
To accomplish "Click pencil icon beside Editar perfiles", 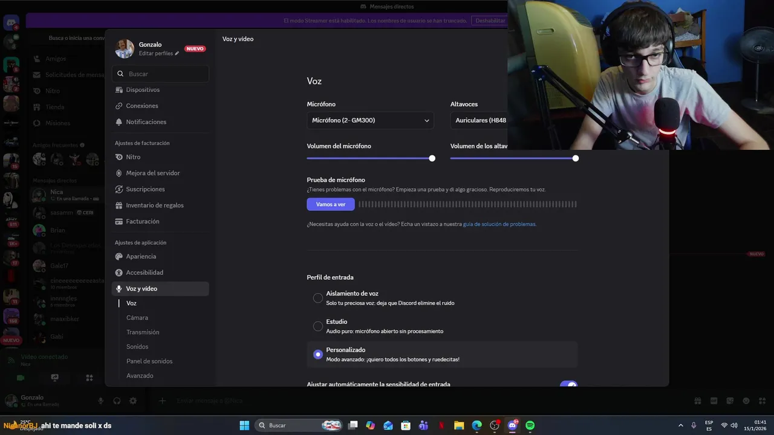I will coord(177,54).
